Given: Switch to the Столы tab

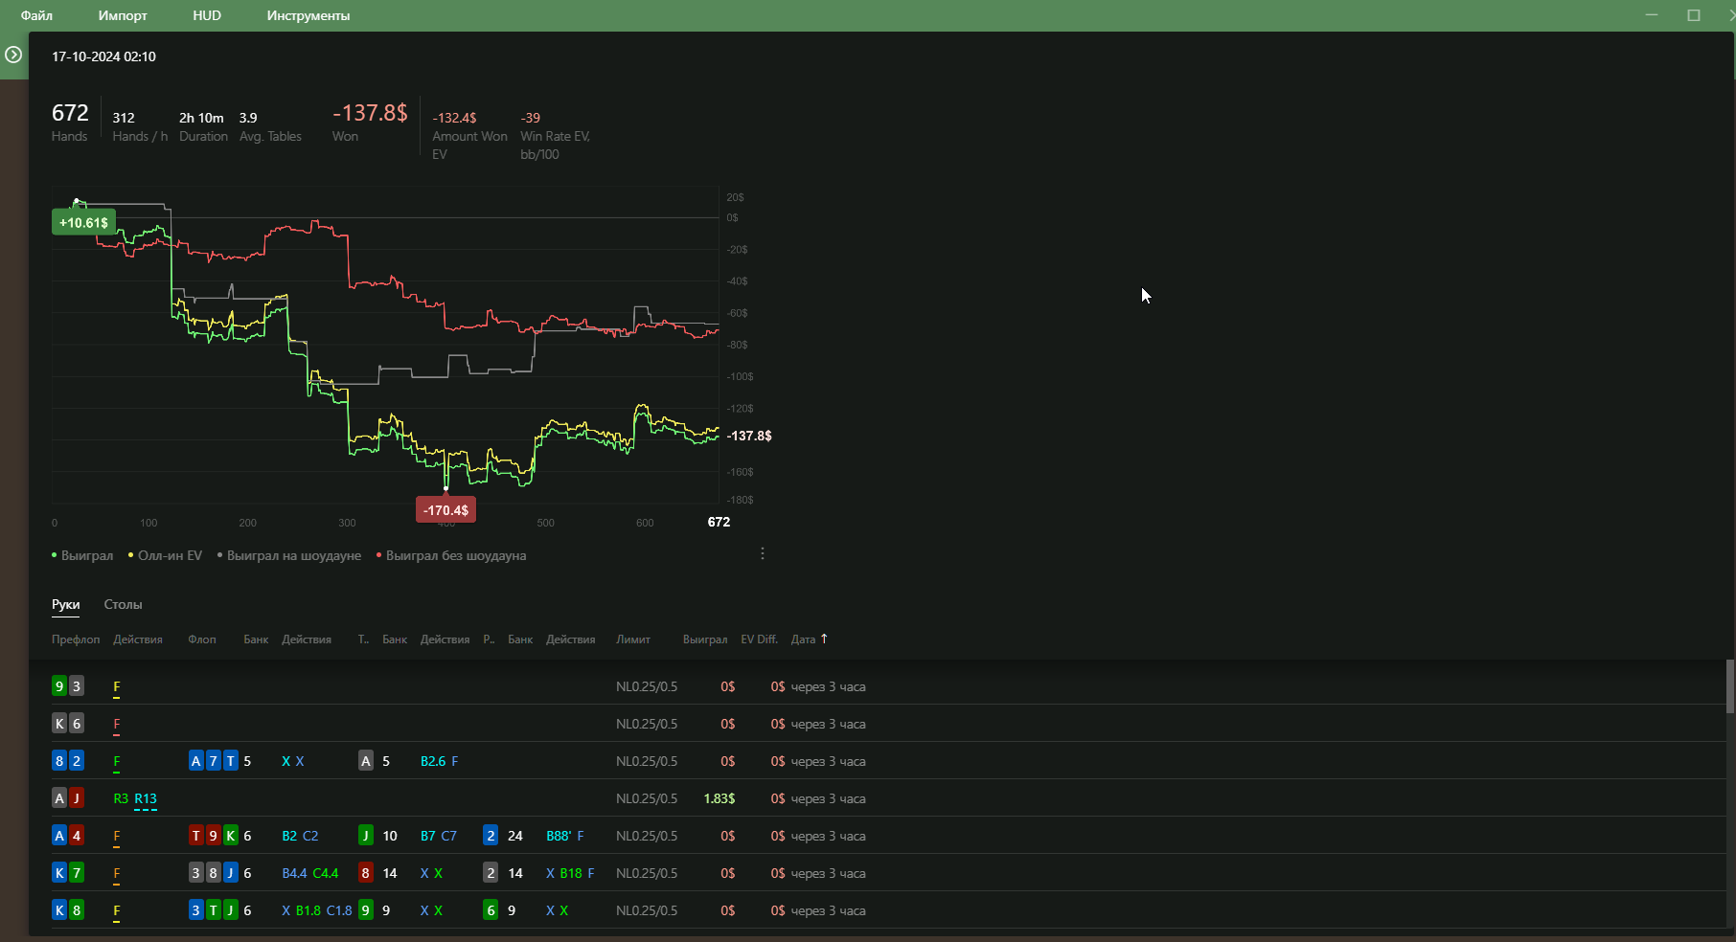Looking at the screenshot, I should click(x=123, y=604).
